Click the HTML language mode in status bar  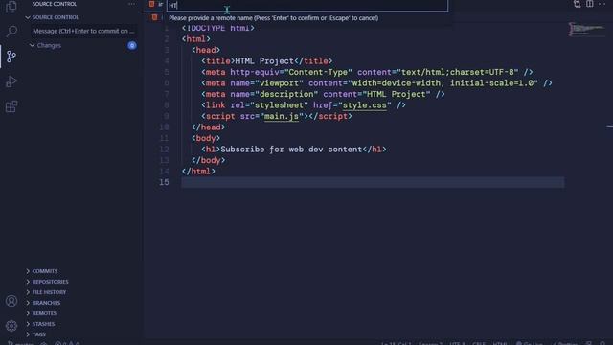pos(500,343)
